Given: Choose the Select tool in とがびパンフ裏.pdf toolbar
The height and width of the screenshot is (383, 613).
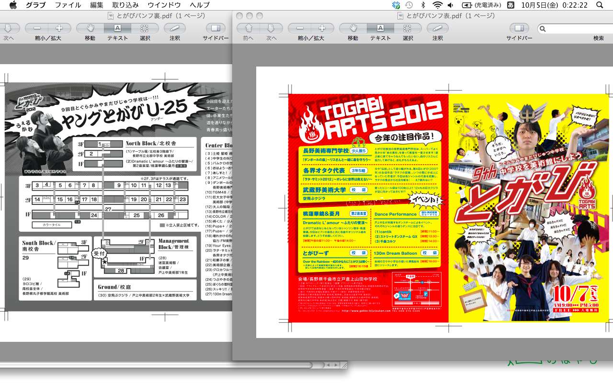Looking at the screenshot, I should pyautogui.click(x=145, y=28).
